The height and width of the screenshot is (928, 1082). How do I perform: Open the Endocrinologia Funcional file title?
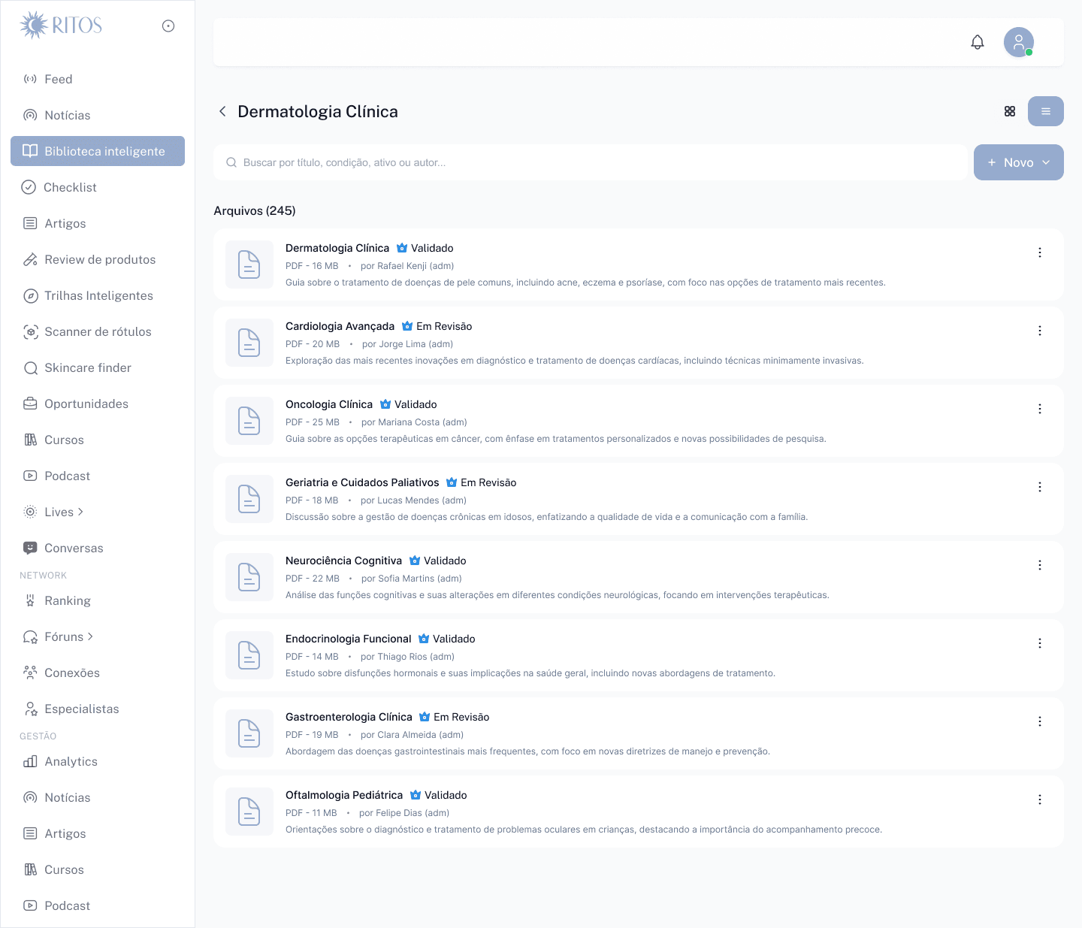[349, 639]
